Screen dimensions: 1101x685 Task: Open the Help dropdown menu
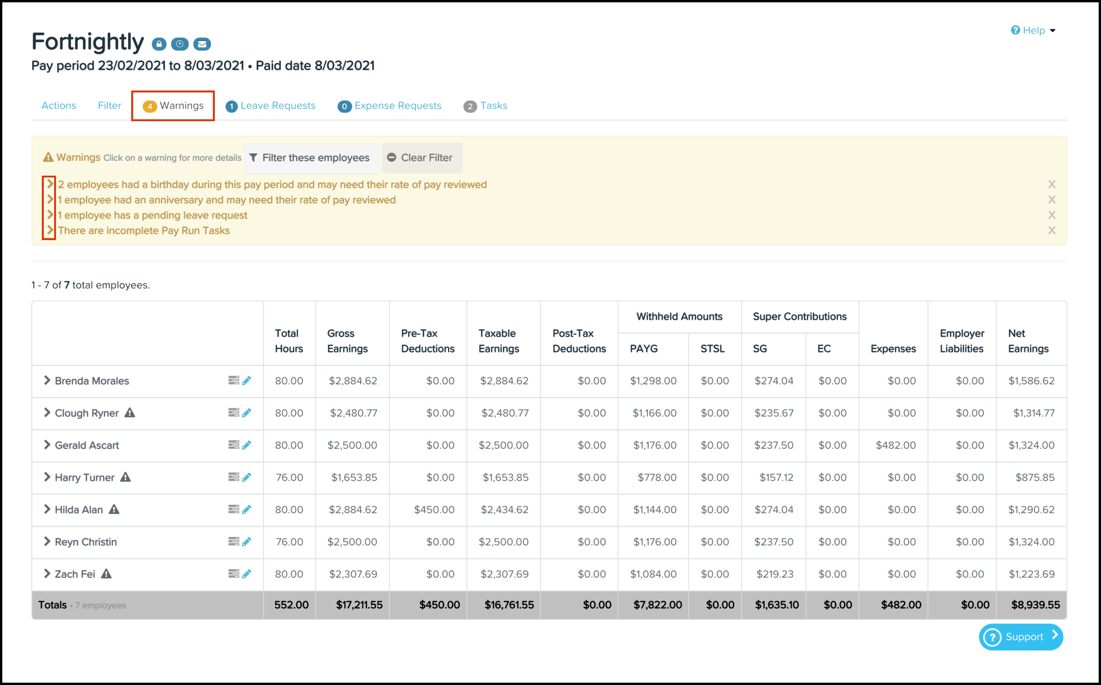(1033, 30)
